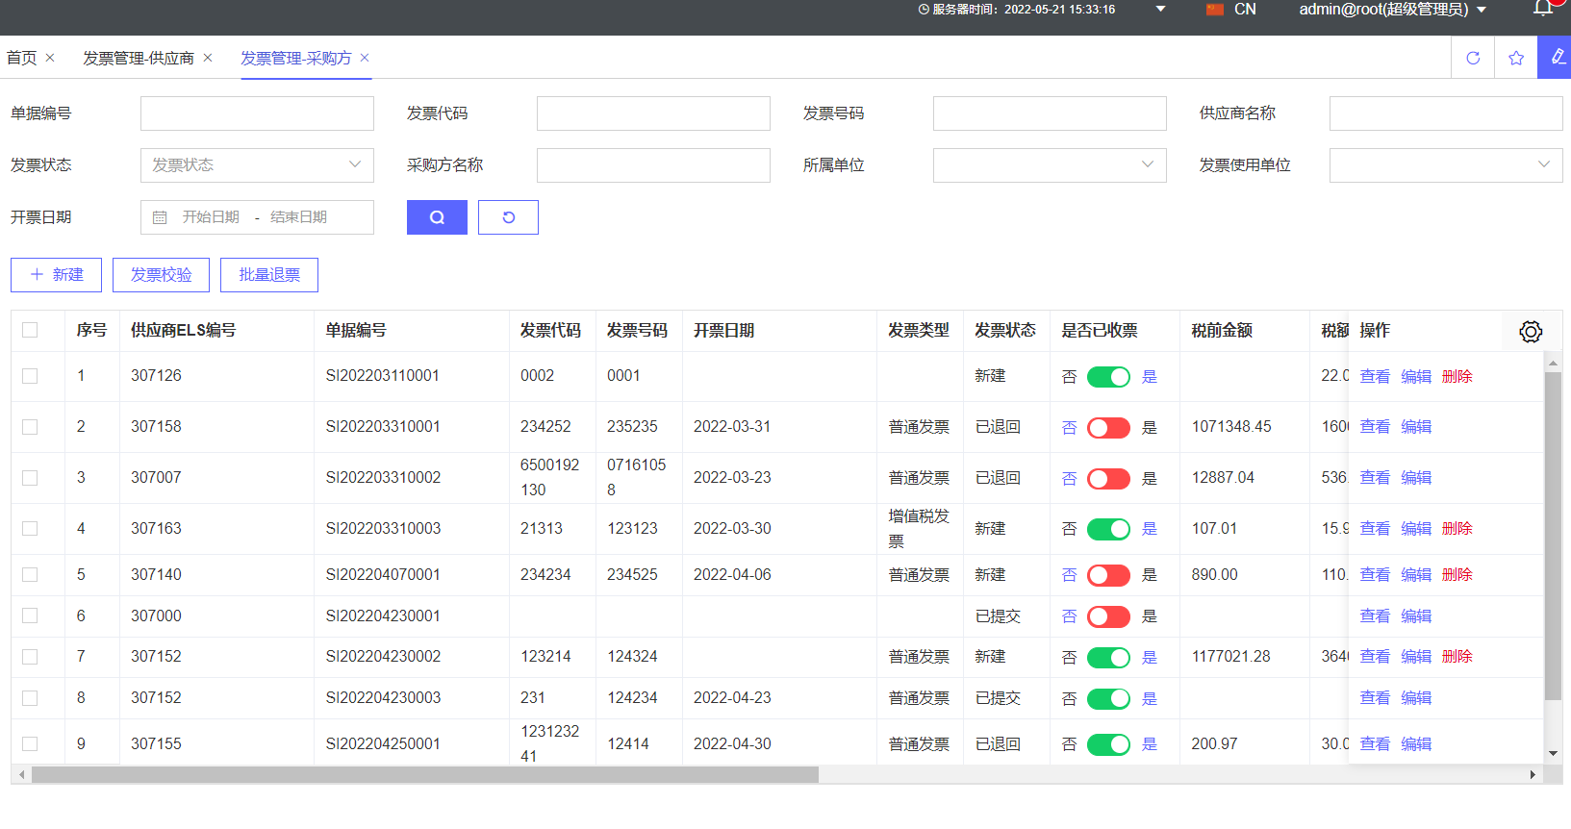
Task: Select checkbox for row SI202203310001
Action: 30,427
